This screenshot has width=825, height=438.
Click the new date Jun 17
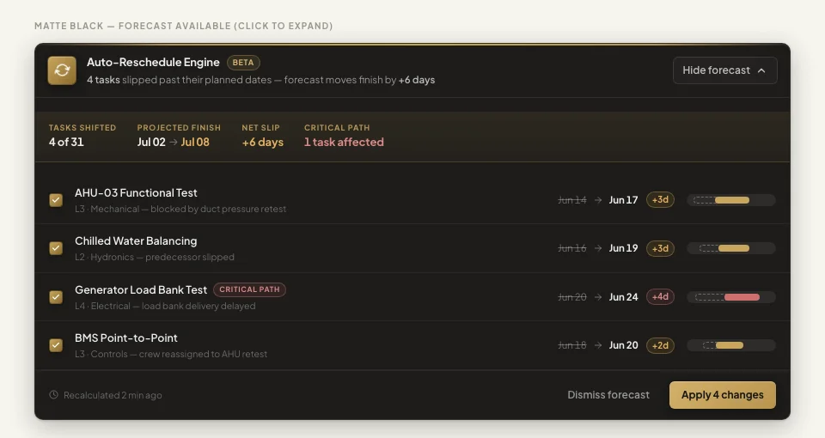pos(624,200)
